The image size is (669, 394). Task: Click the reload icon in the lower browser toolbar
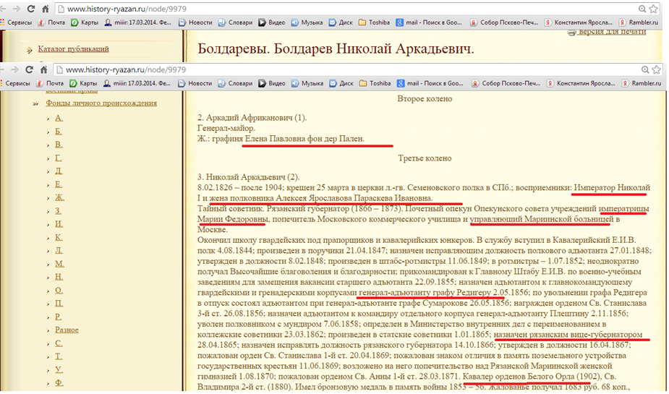(x=29, y=69)
